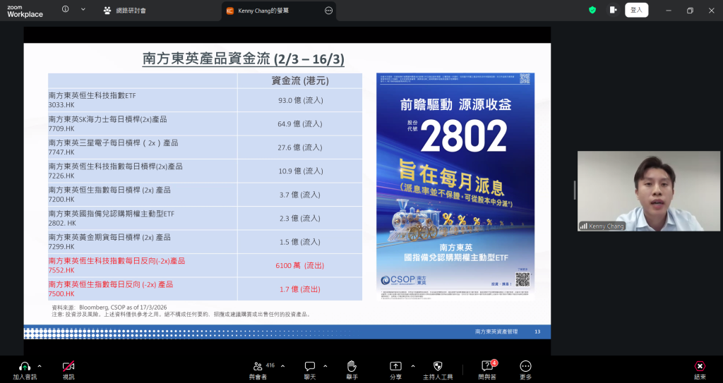The height and width of the screenshot is (383, 723).
Task: Open the Q&A panel
Action: tap(487, 366)
